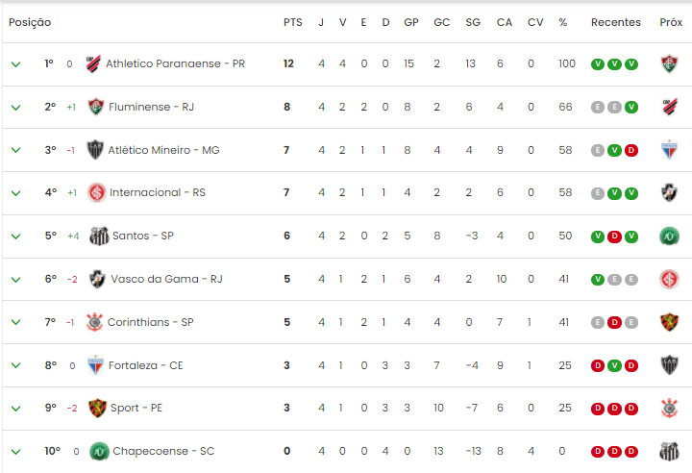
Task: Click the Santos crest beside the team name
Action: point(99,236)
